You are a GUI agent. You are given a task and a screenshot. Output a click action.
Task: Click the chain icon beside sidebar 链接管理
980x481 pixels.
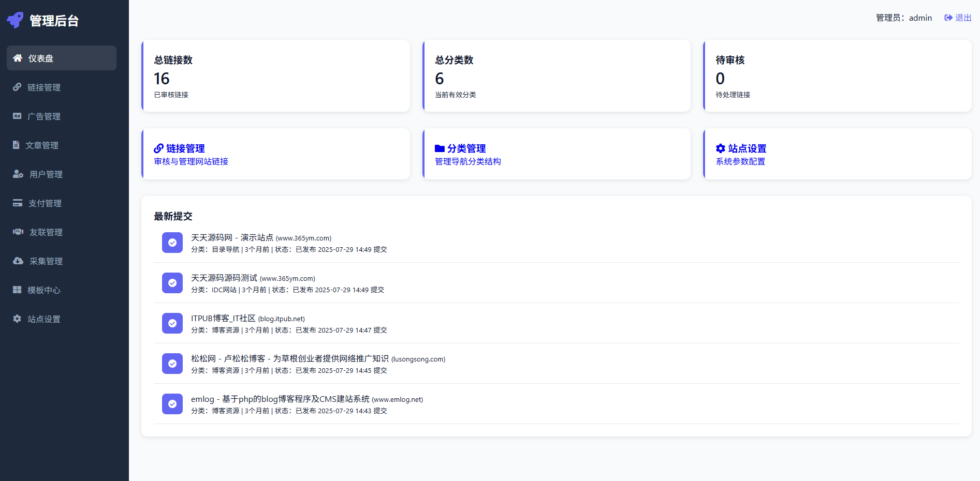point(17,87)
